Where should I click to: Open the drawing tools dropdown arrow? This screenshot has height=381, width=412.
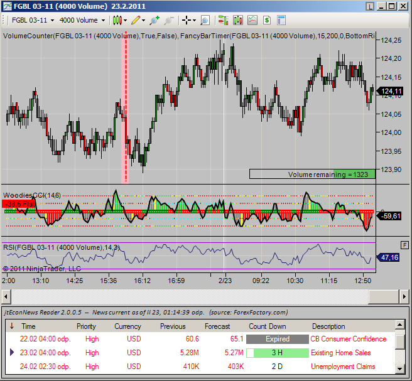point(144,20)
